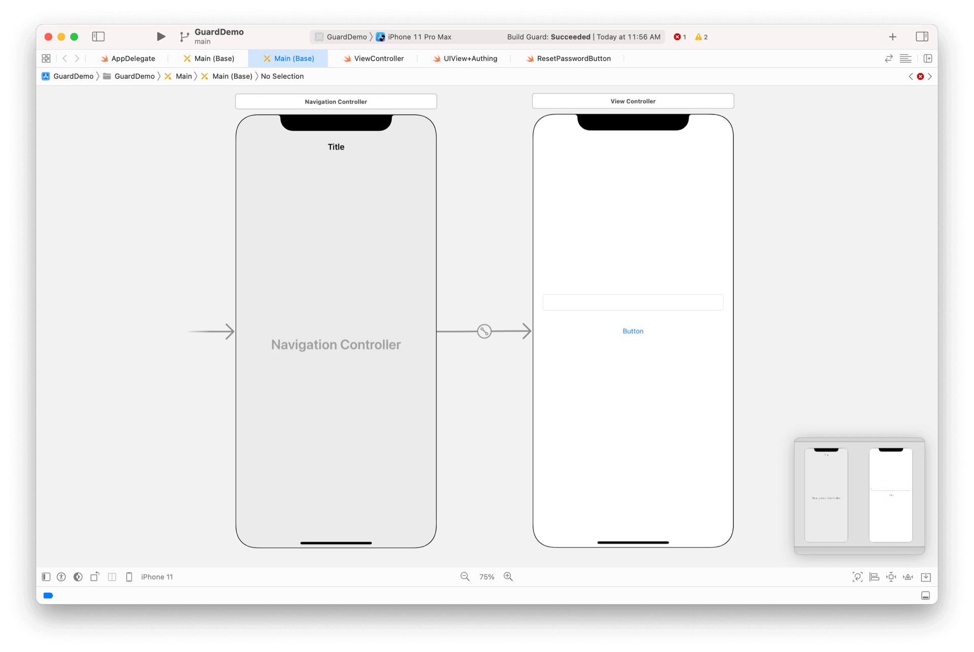
Task: Click the Embed In icon
Action: [926, 577]
